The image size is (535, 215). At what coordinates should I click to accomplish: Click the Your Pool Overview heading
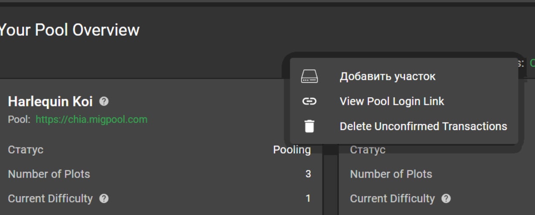[69, 30]
